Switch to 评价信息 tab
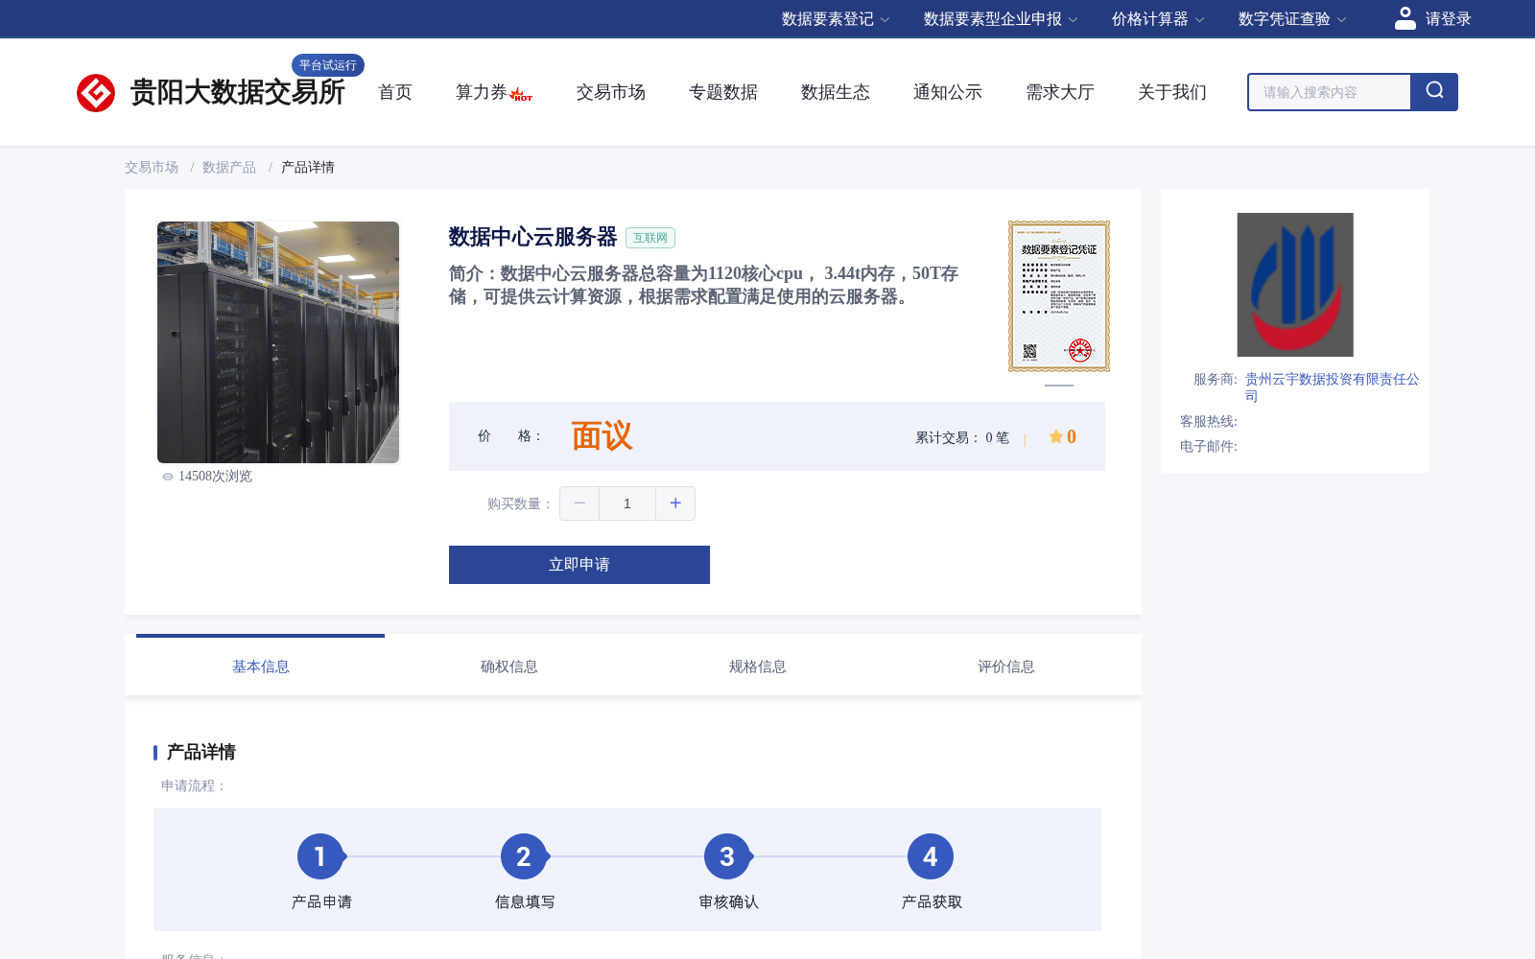This screenshot has height=959, width=1535. pos(1006,667)
